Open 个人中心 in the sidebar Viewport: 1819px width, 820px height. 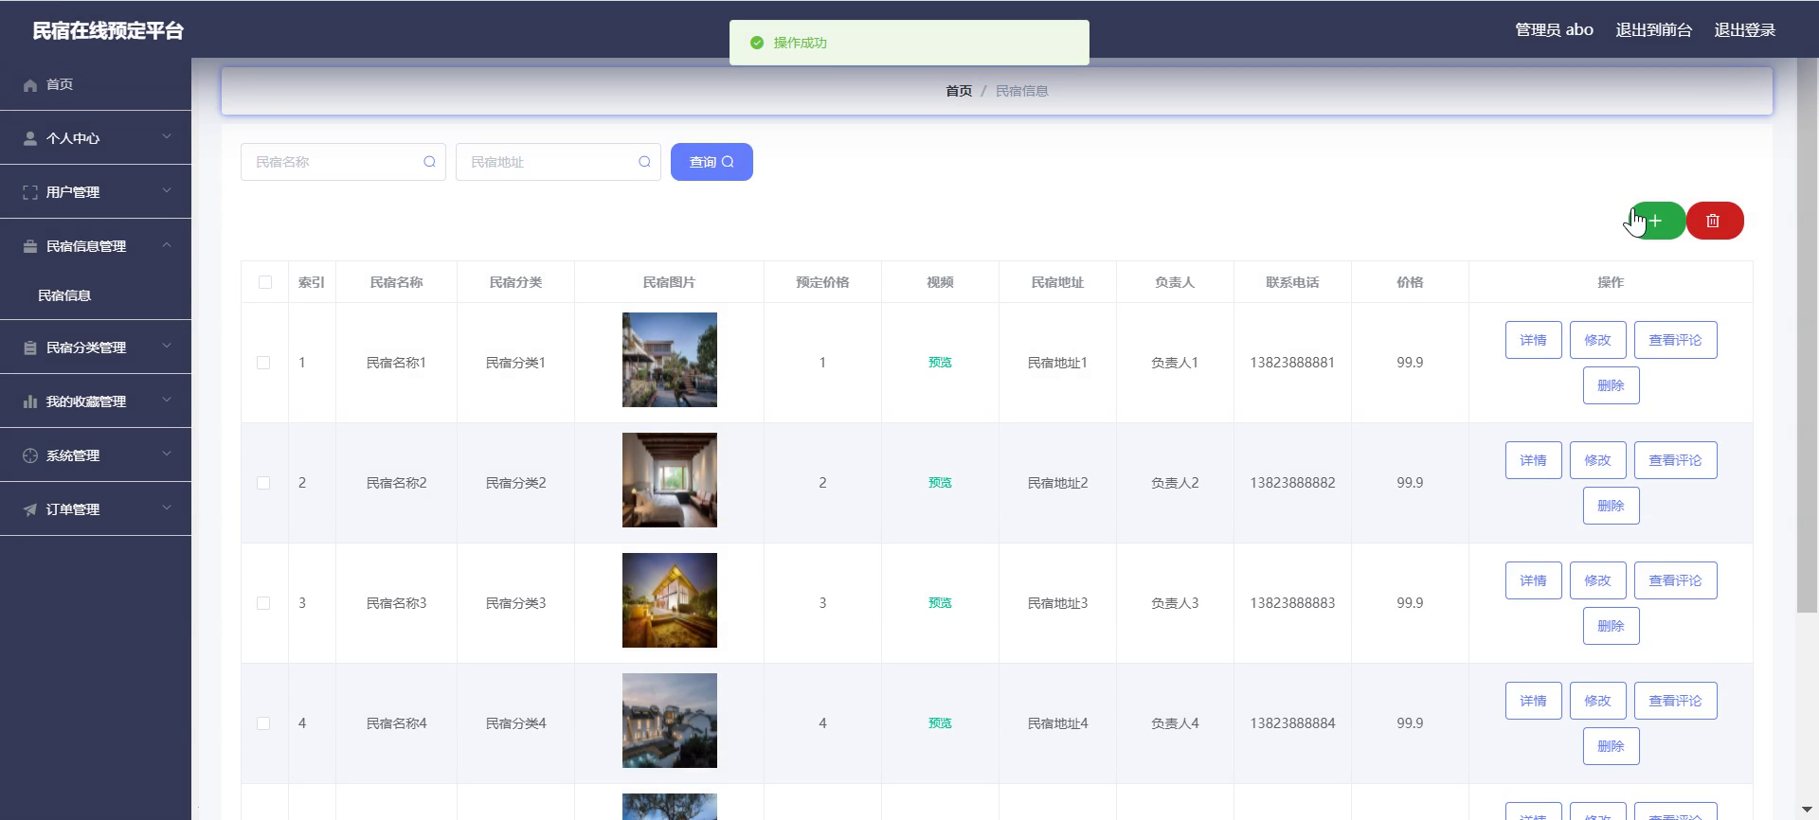[x=96, y=138]
